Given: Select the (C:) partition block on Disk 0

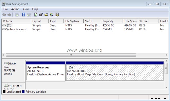Looking at the screenshot, I should click(114, 71).
